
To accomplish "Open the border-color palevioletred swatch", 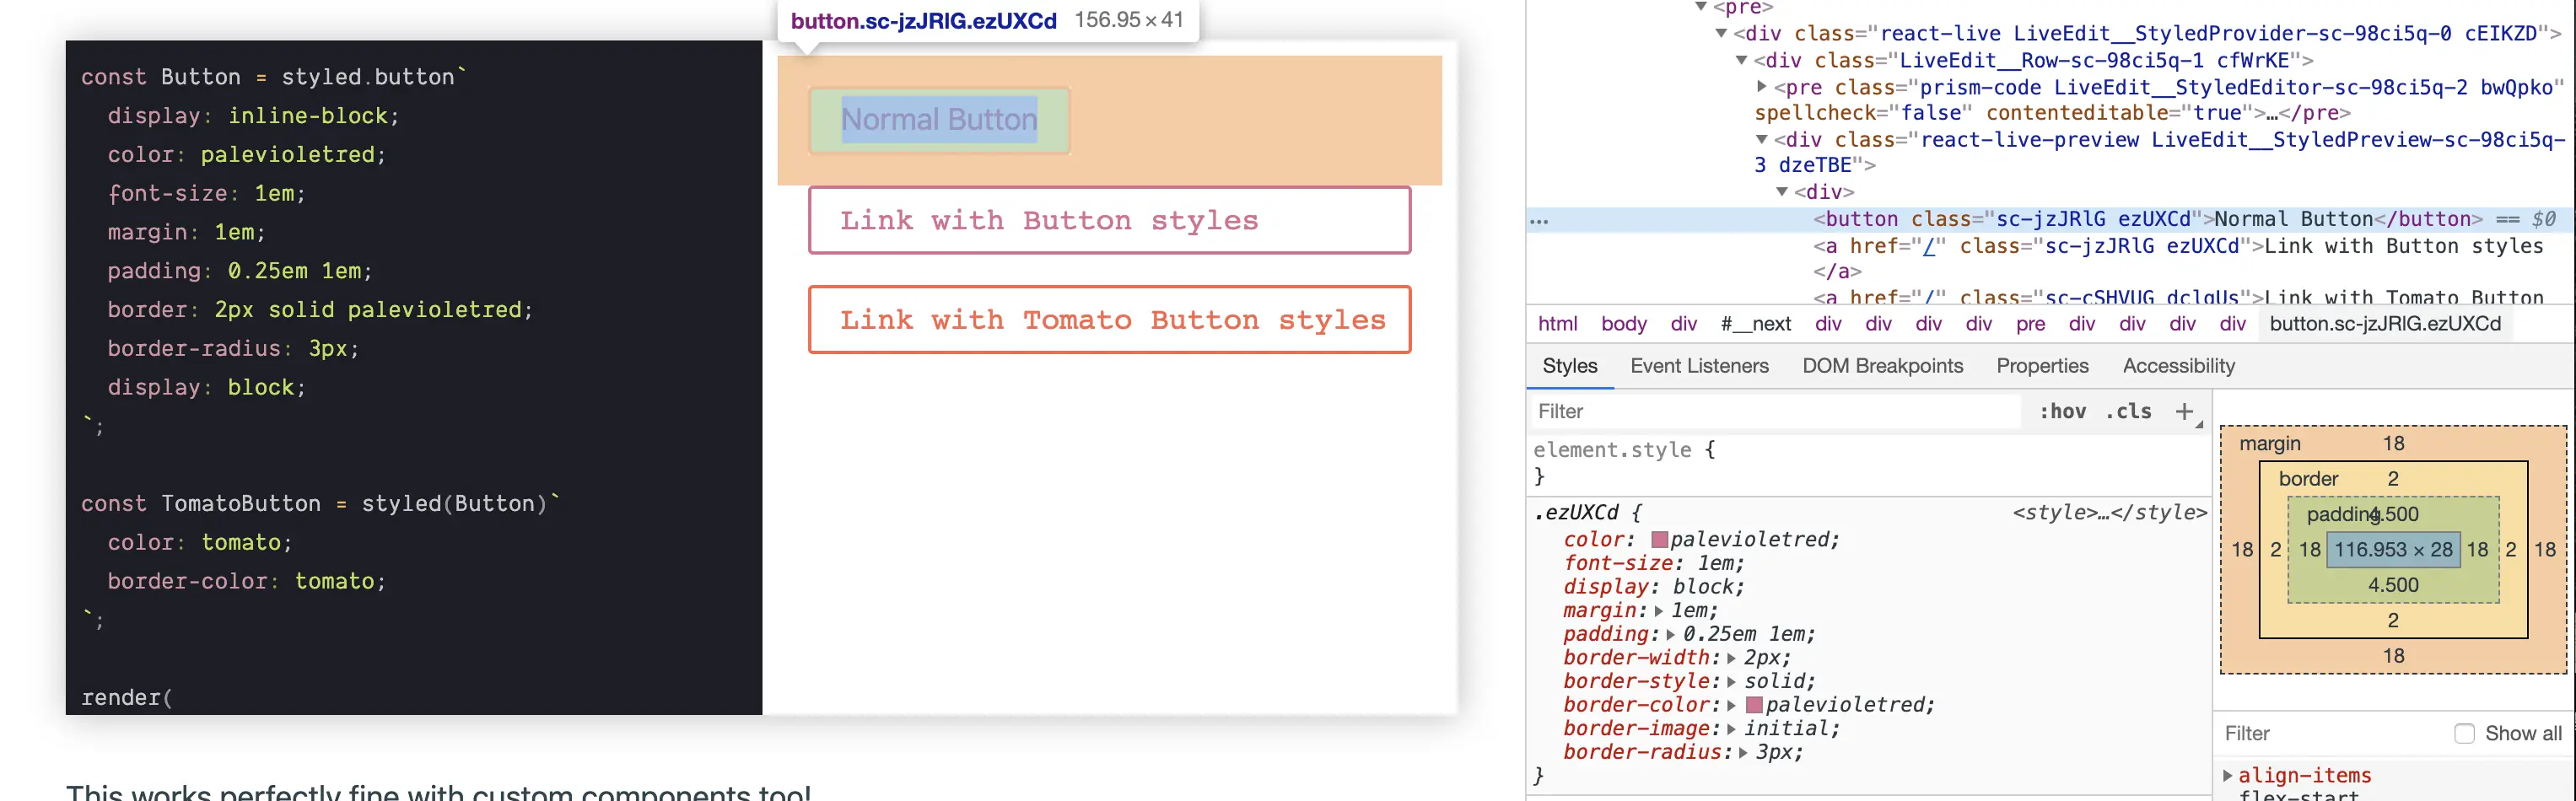I will (x=1753, y=705).
